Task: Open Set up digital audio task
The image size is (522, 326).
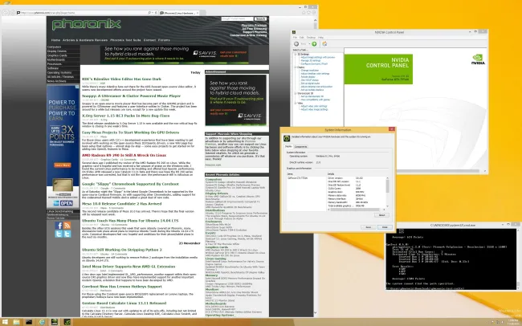Action: coord(310,84)
